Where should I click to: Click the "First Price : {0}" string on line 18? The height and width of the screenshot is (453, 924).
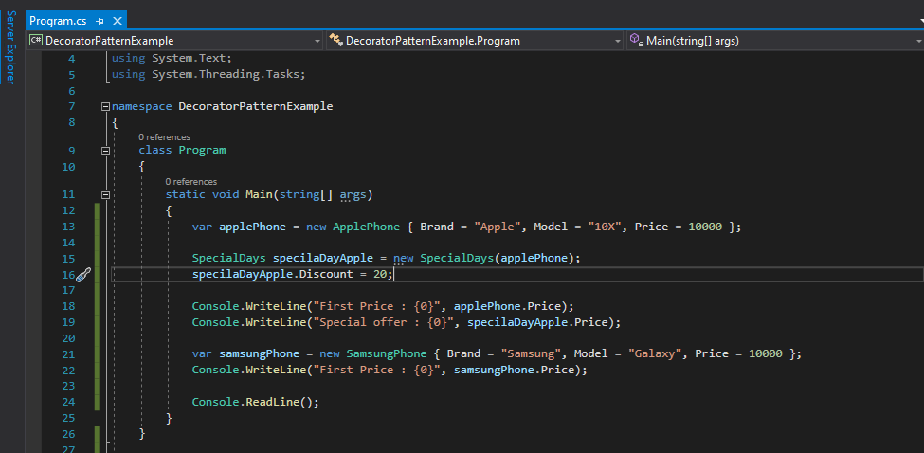point(377,306)
